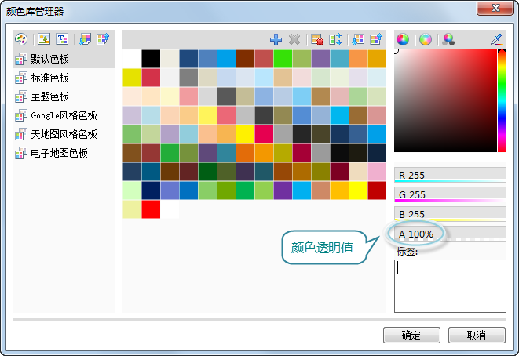Import a palette using left toolbar import icon

pos(85,39)
